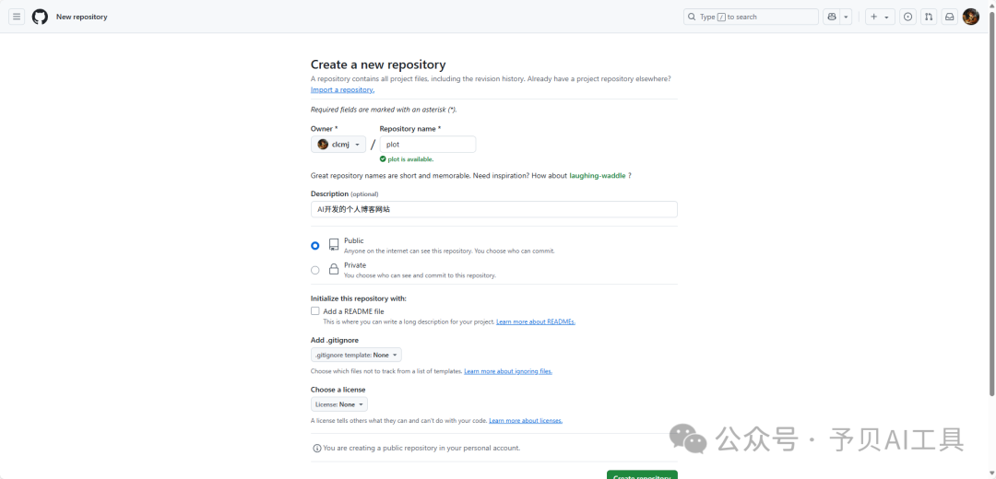Click the page's vertical scrollbar

pos(991,230)
